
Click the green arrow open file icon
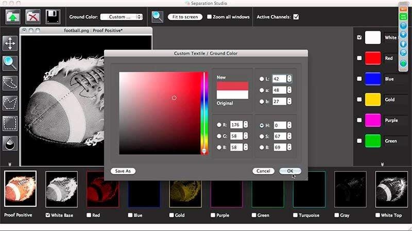click(x=13, y=16)
